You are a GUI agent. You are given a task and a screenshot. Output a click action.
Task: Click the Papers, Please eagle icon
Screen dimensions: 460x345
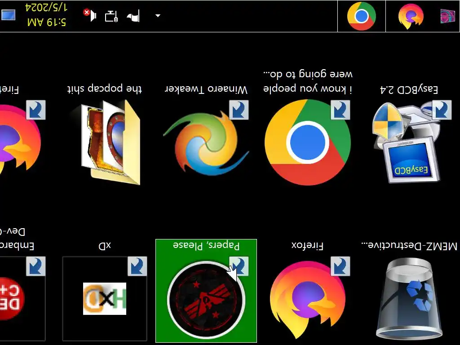tap(206, 299)
